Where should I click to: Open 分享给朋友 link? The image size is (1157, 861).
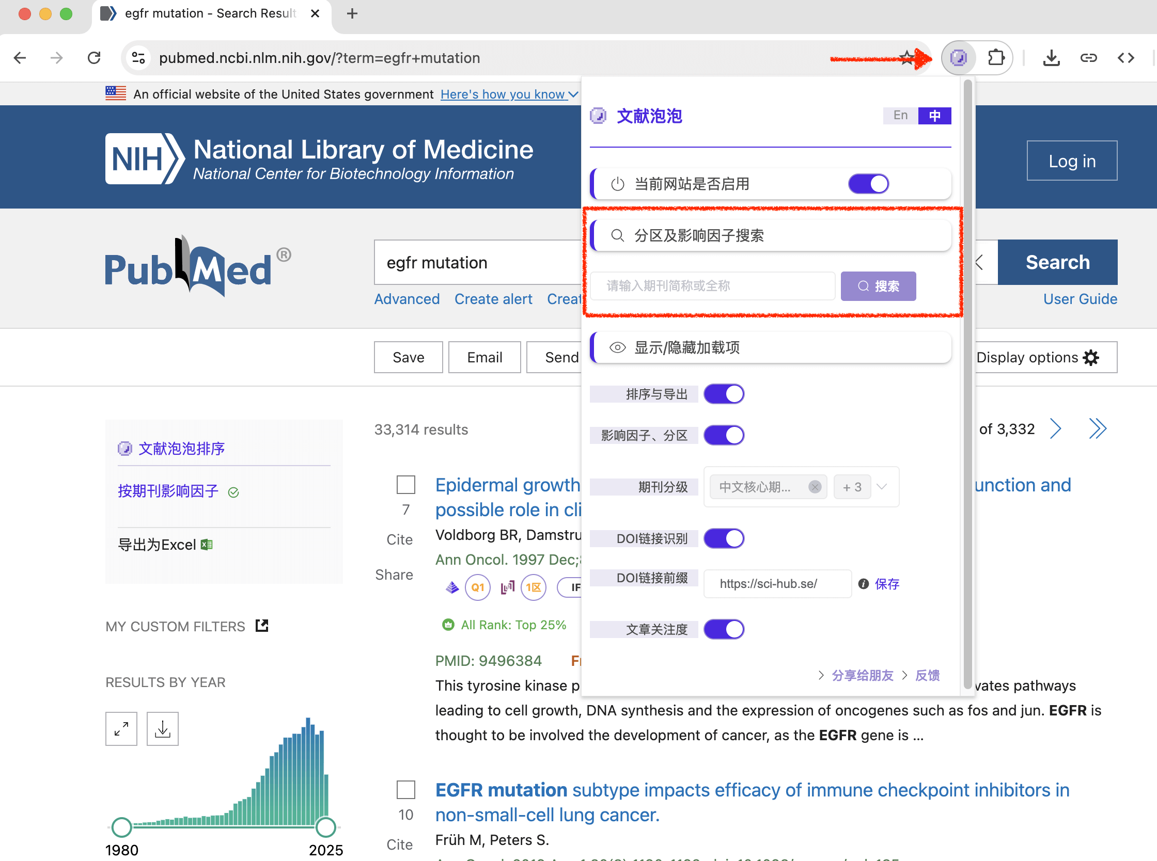(x=863, y=675)
